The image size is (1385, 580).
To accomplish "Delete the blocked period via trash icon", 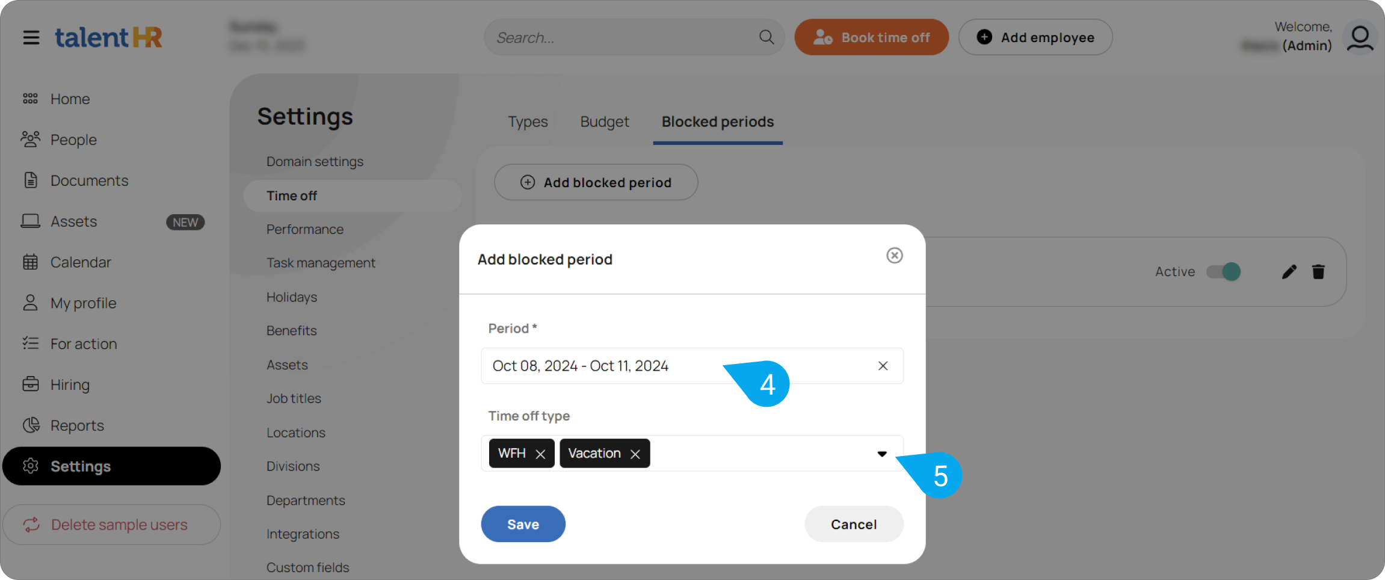I will click(x=1318, y=272).
